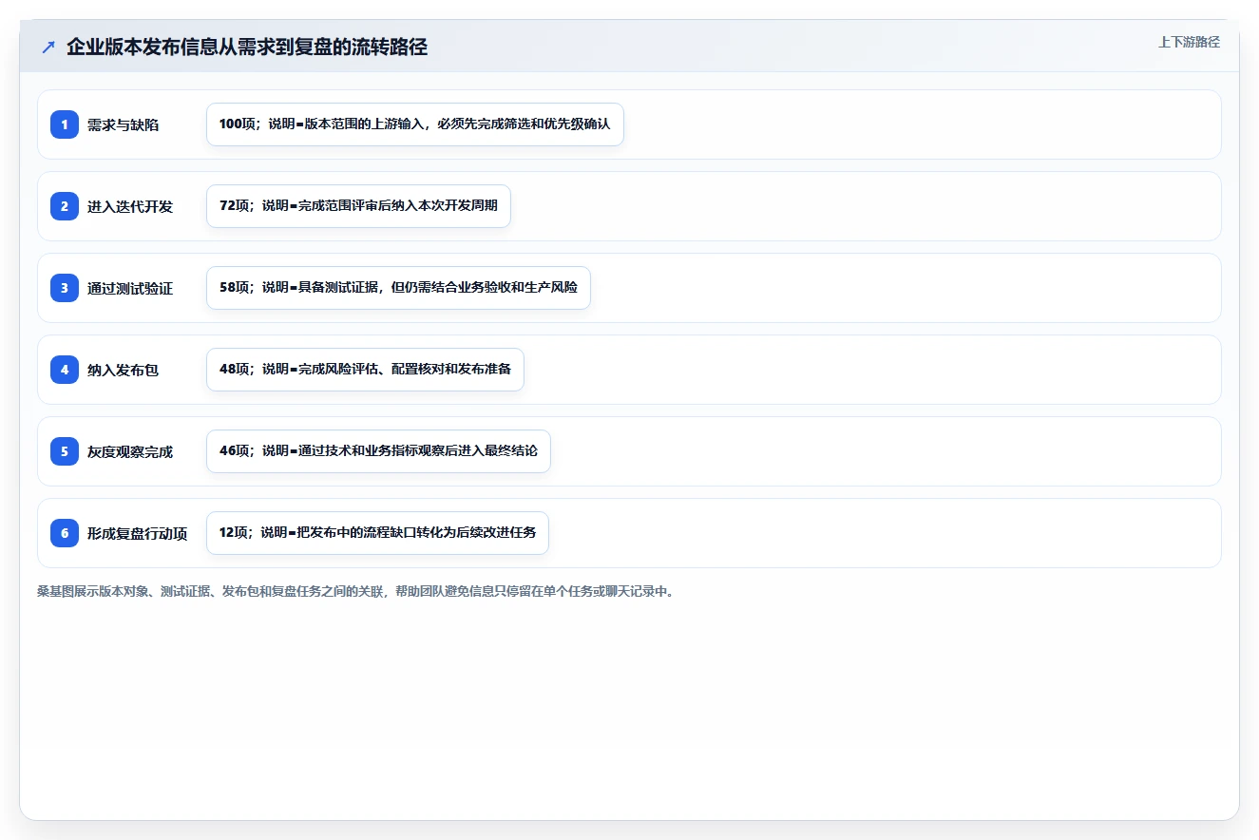Select step number 4 badge
1259x840 pixels.
click(x=65, y=370)
